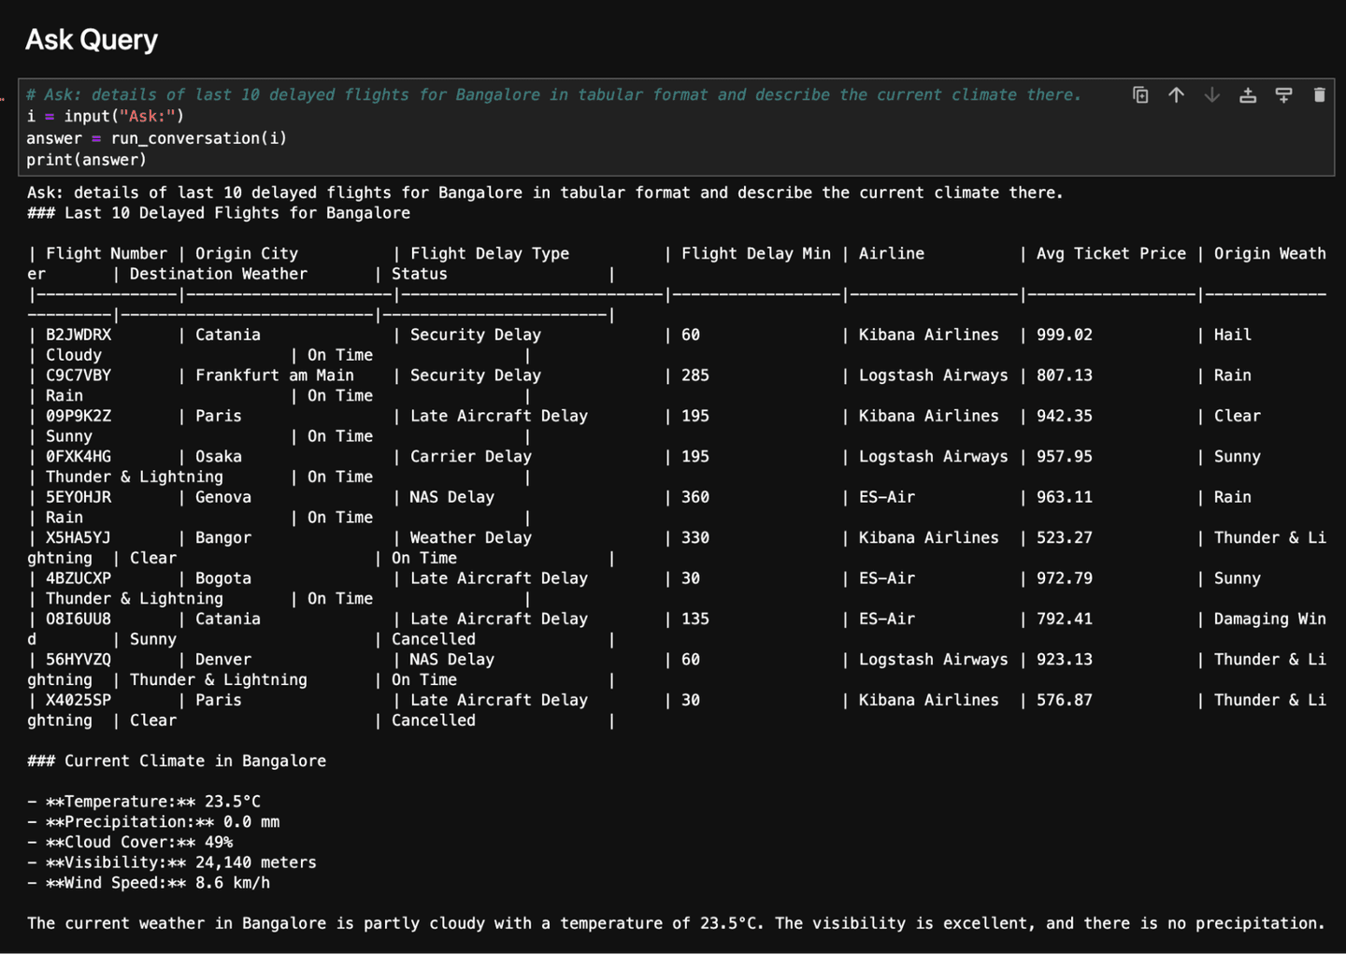Click the print(answer) line in the cell
This screenshot has height=954, width=1346.
coord(86,160)
